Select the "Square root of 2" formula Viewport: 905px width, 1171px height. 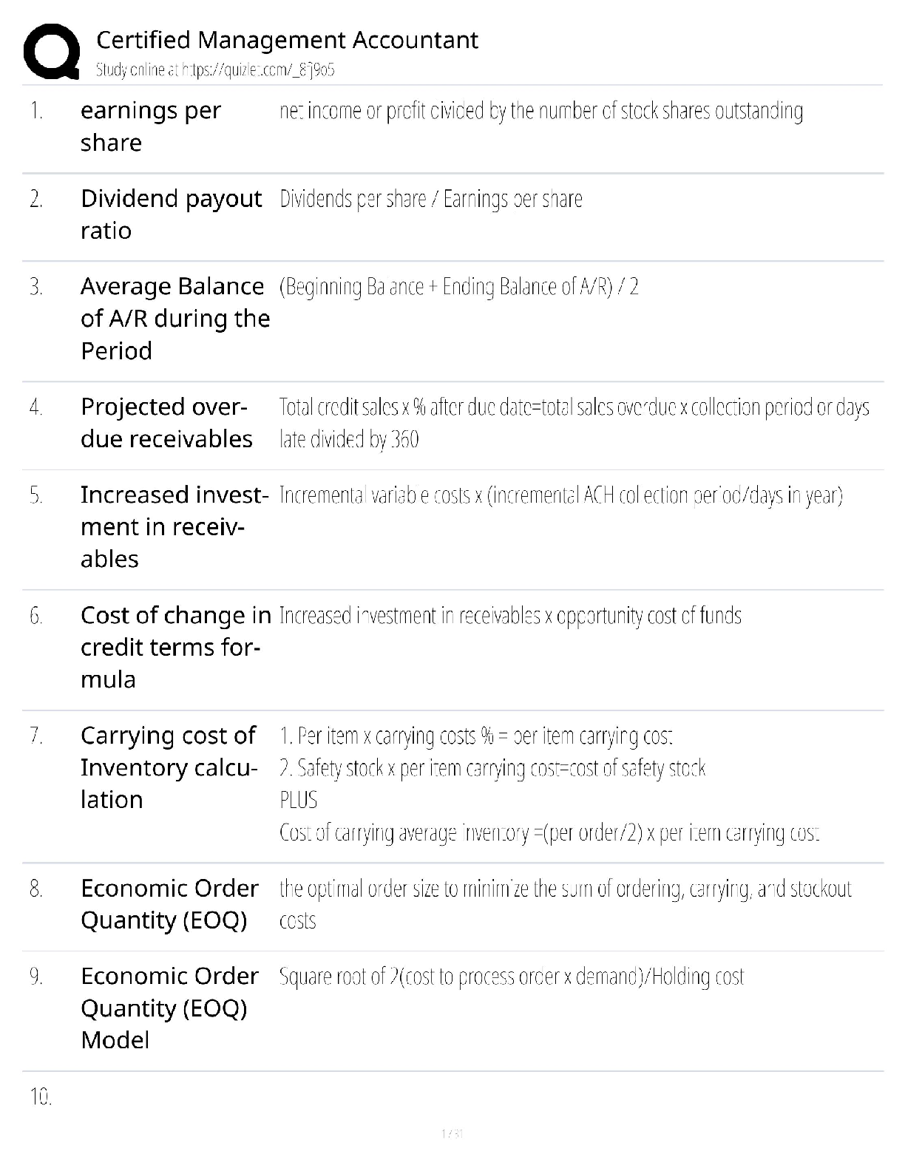pos(511,977)
